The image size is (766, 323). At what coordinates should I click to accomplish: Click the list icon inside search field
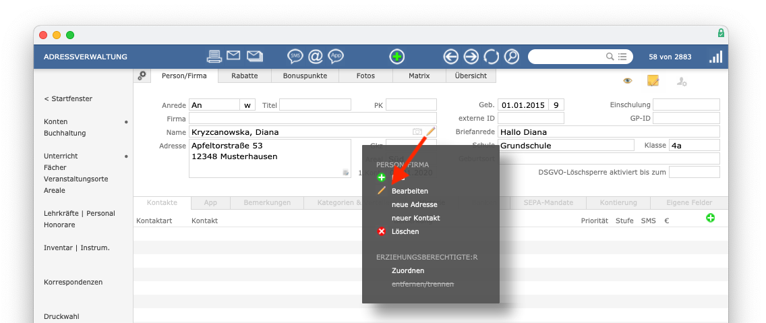pos(622,57)
